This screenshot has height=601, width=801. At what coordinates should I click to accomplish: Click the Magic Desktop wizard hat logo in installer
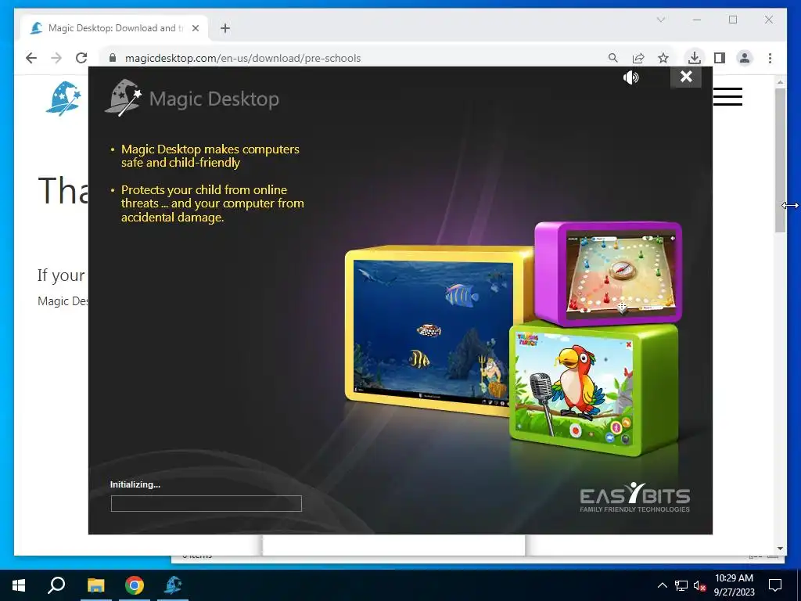click(x=123, y=97)
